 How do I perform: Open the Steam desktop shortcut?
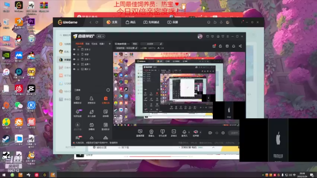pyautogui.click(x=6, y=140)
